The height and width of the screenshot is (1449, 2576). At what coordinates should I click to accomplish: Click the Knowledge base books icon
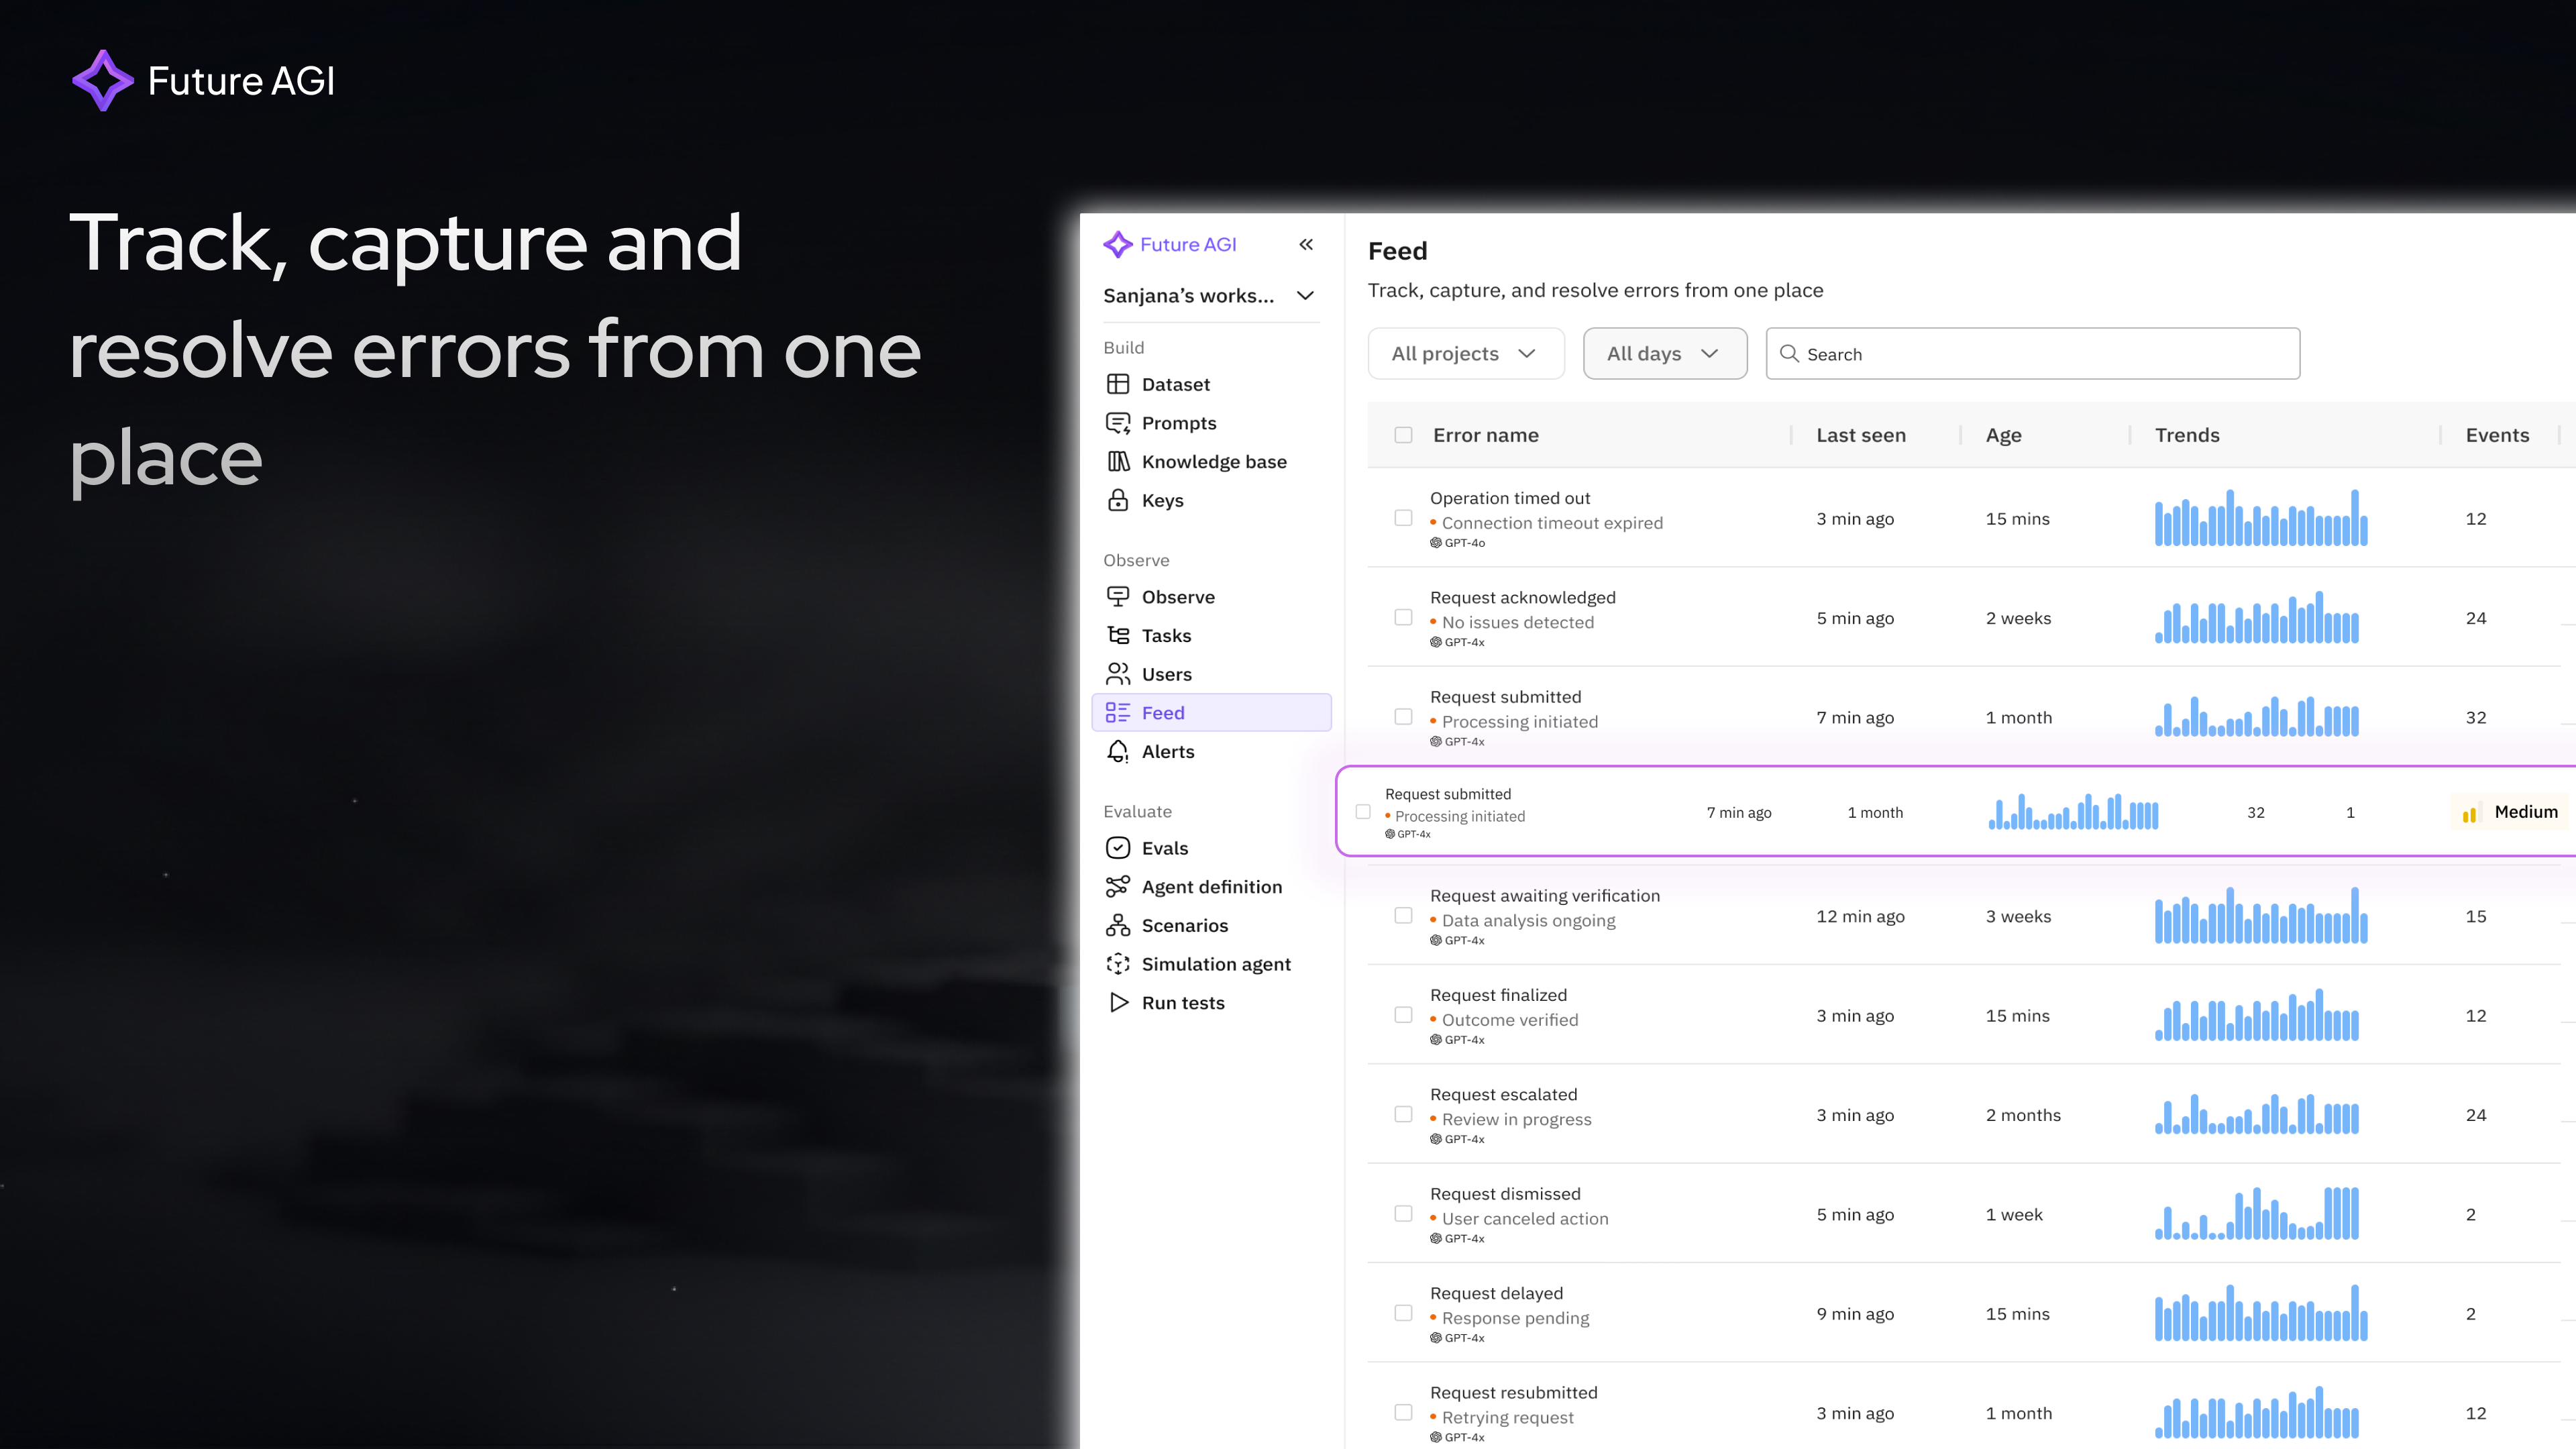(1118, 461)
